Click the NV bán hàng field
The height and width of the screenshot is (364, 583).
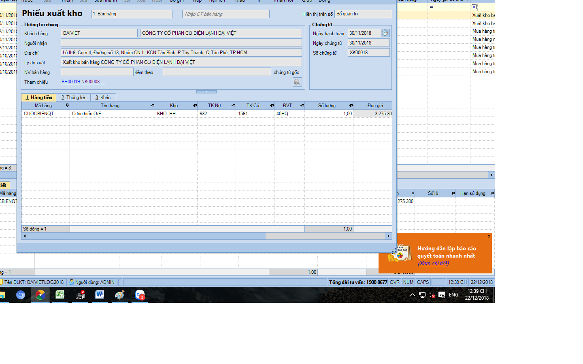tap(97, 72)
